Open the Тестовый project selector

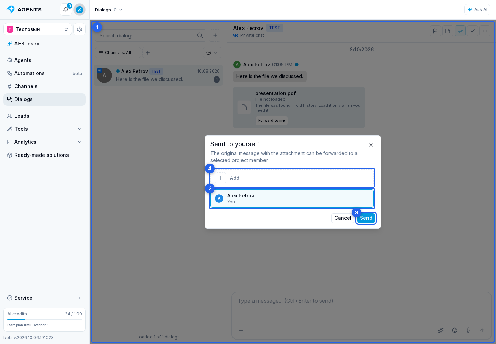pos(38,29)
